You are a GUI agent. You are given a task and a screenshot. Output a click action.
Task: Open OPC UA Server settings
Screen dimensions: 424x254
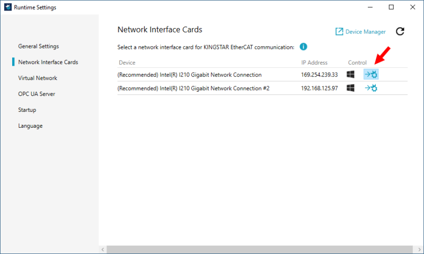[37, 94]
